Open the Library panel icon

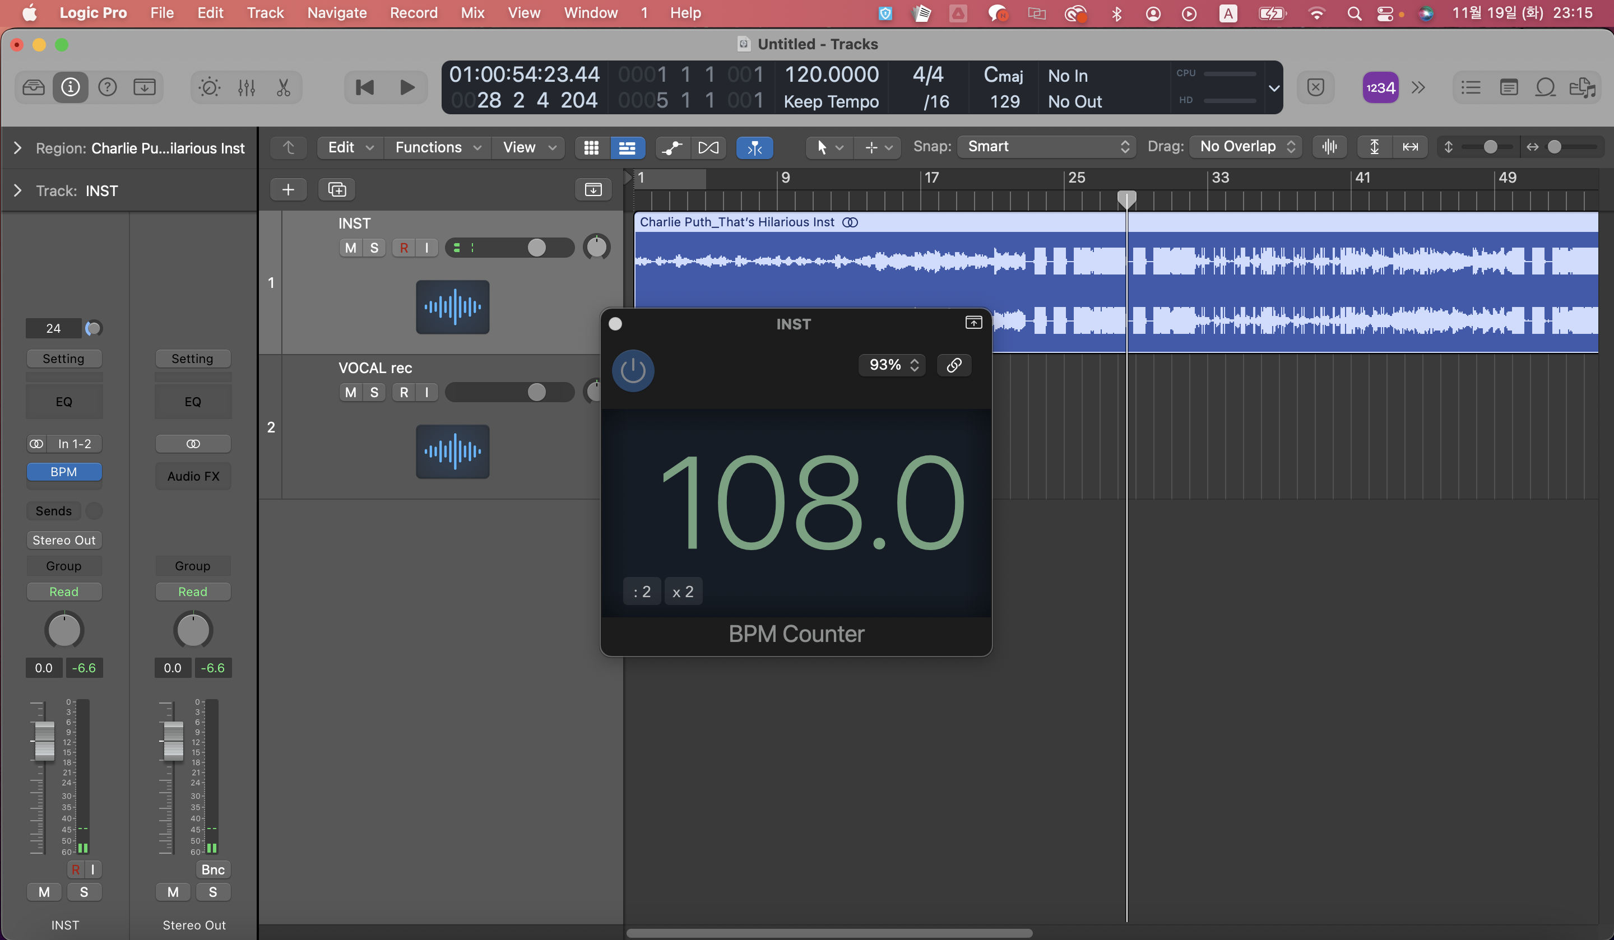point(33,87)
